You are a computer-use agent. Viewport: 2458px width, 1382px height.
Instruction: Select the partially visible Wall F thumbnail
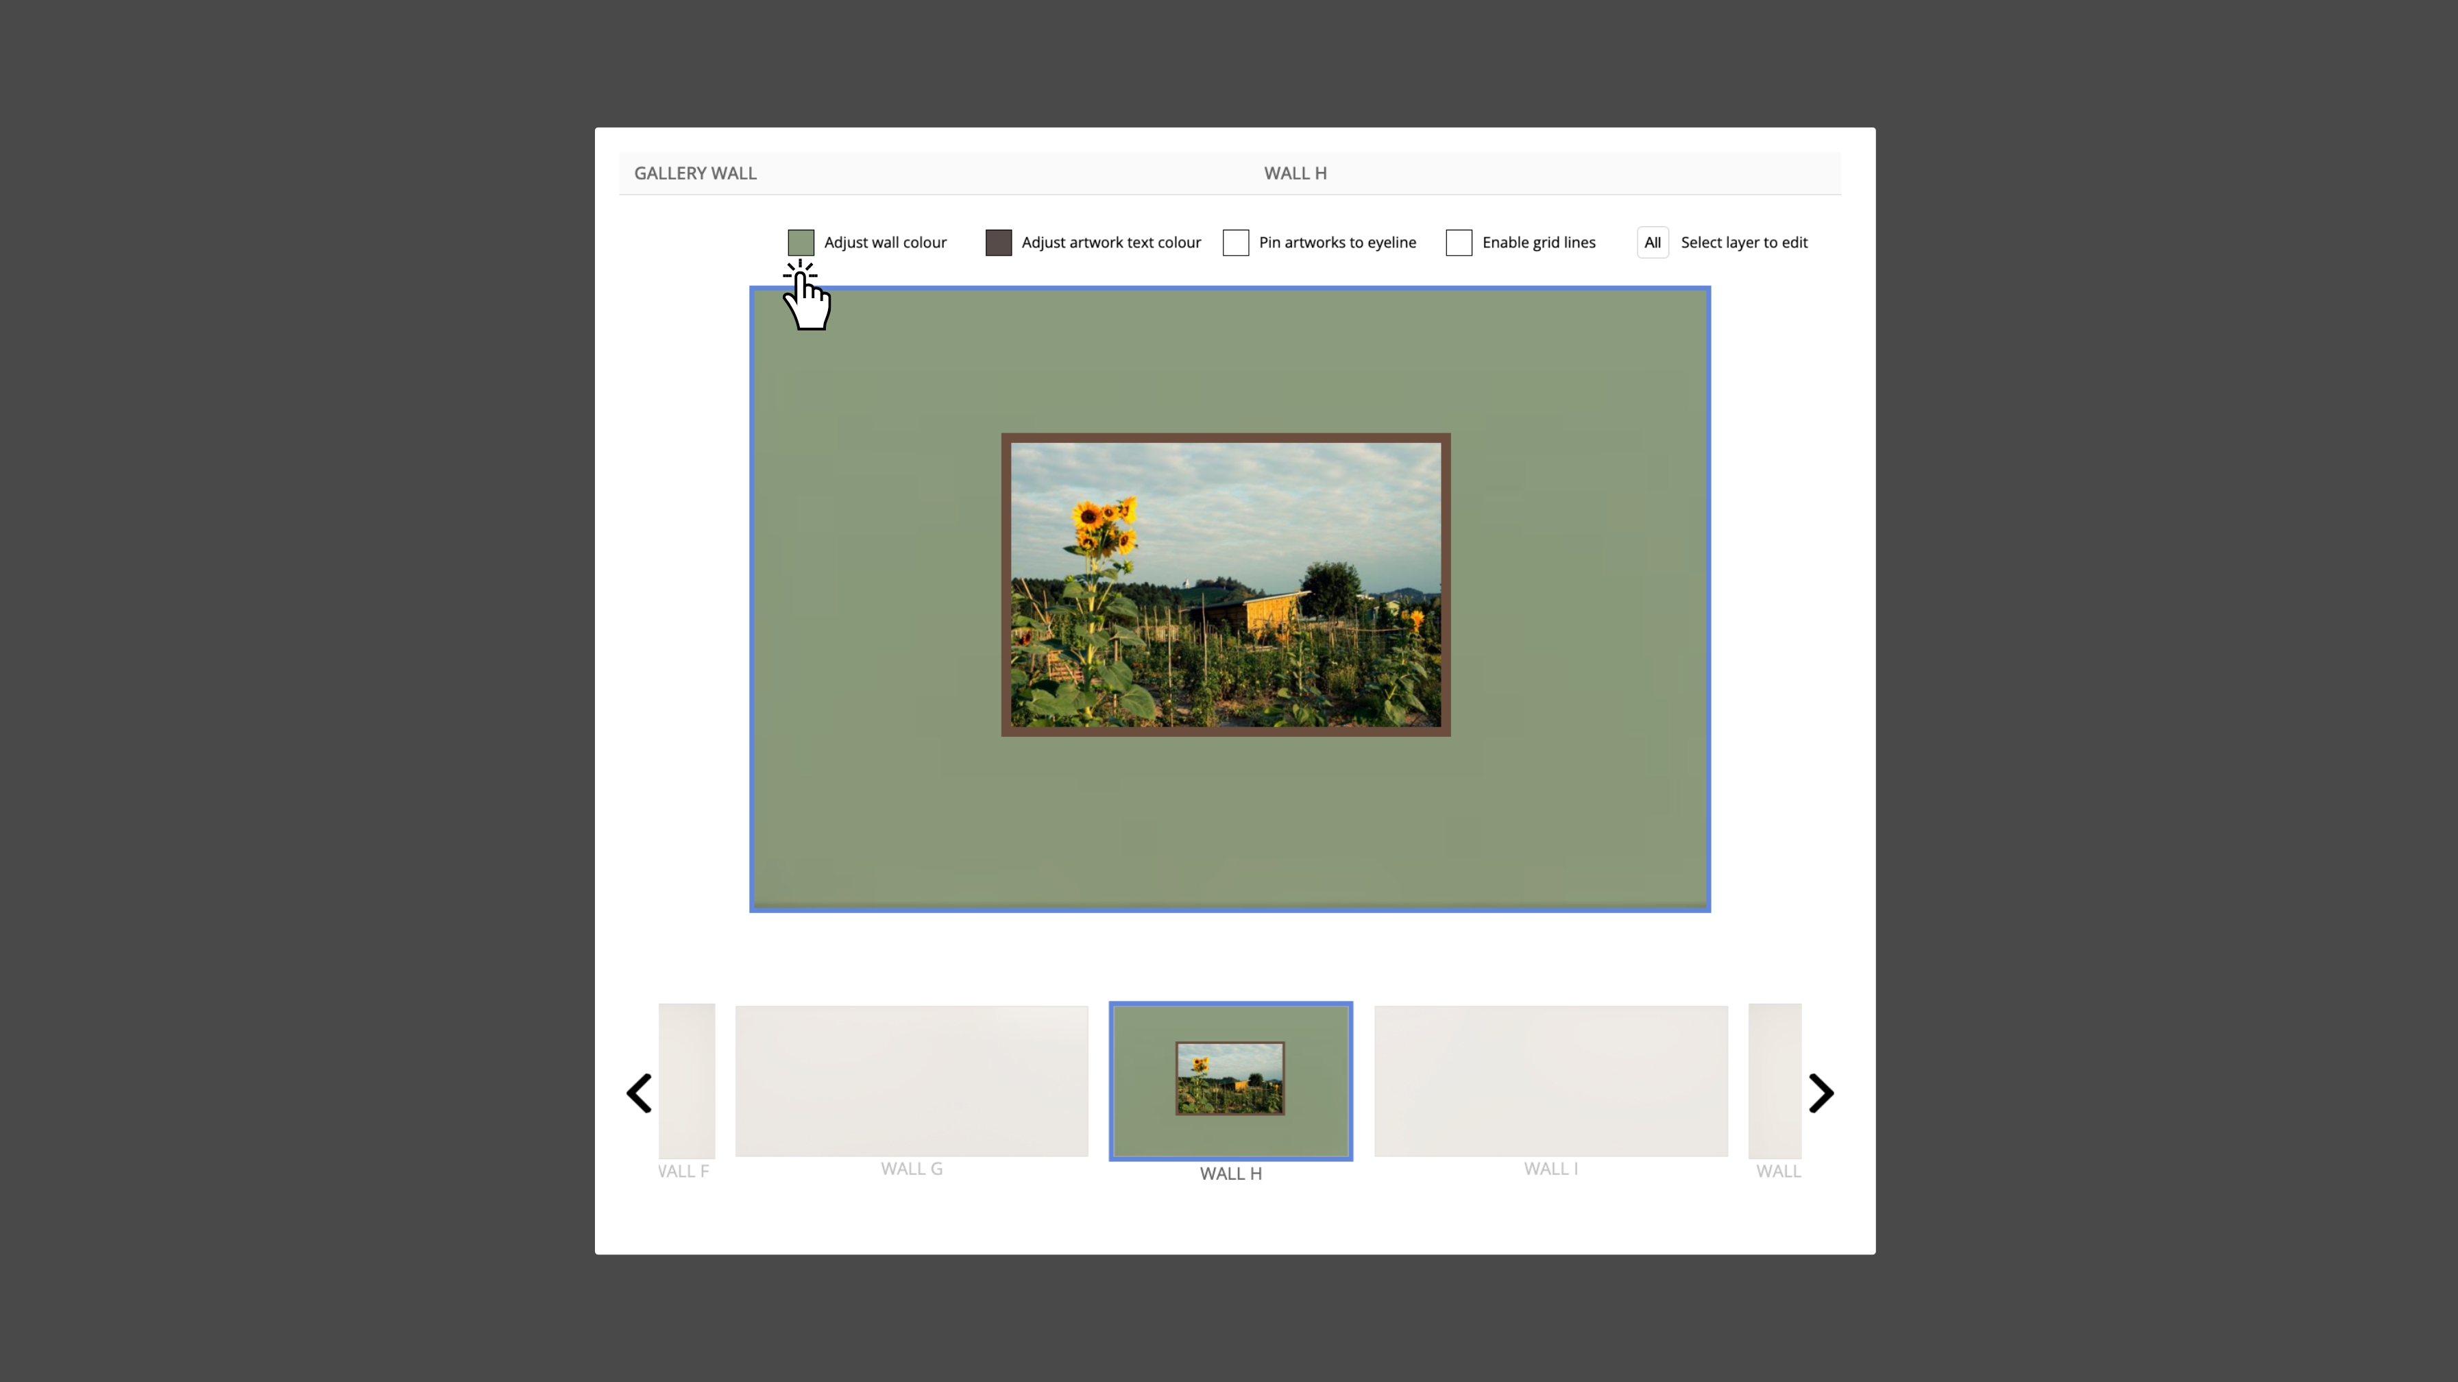(686, 1080)
